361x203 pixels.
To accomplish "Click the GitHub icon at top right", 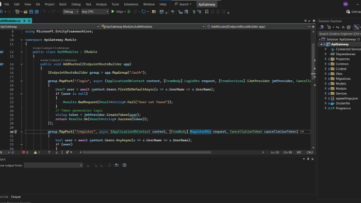I will point(348,12).
